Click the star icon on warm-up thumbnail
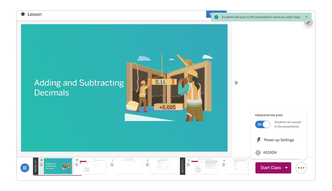Screen dimensions: 332x191 (41, 160)
